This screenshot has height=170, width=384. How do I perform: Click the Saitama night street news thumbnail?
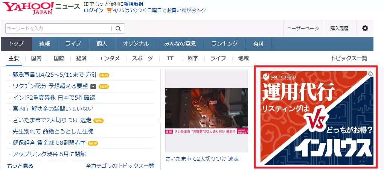coord(207,111)
